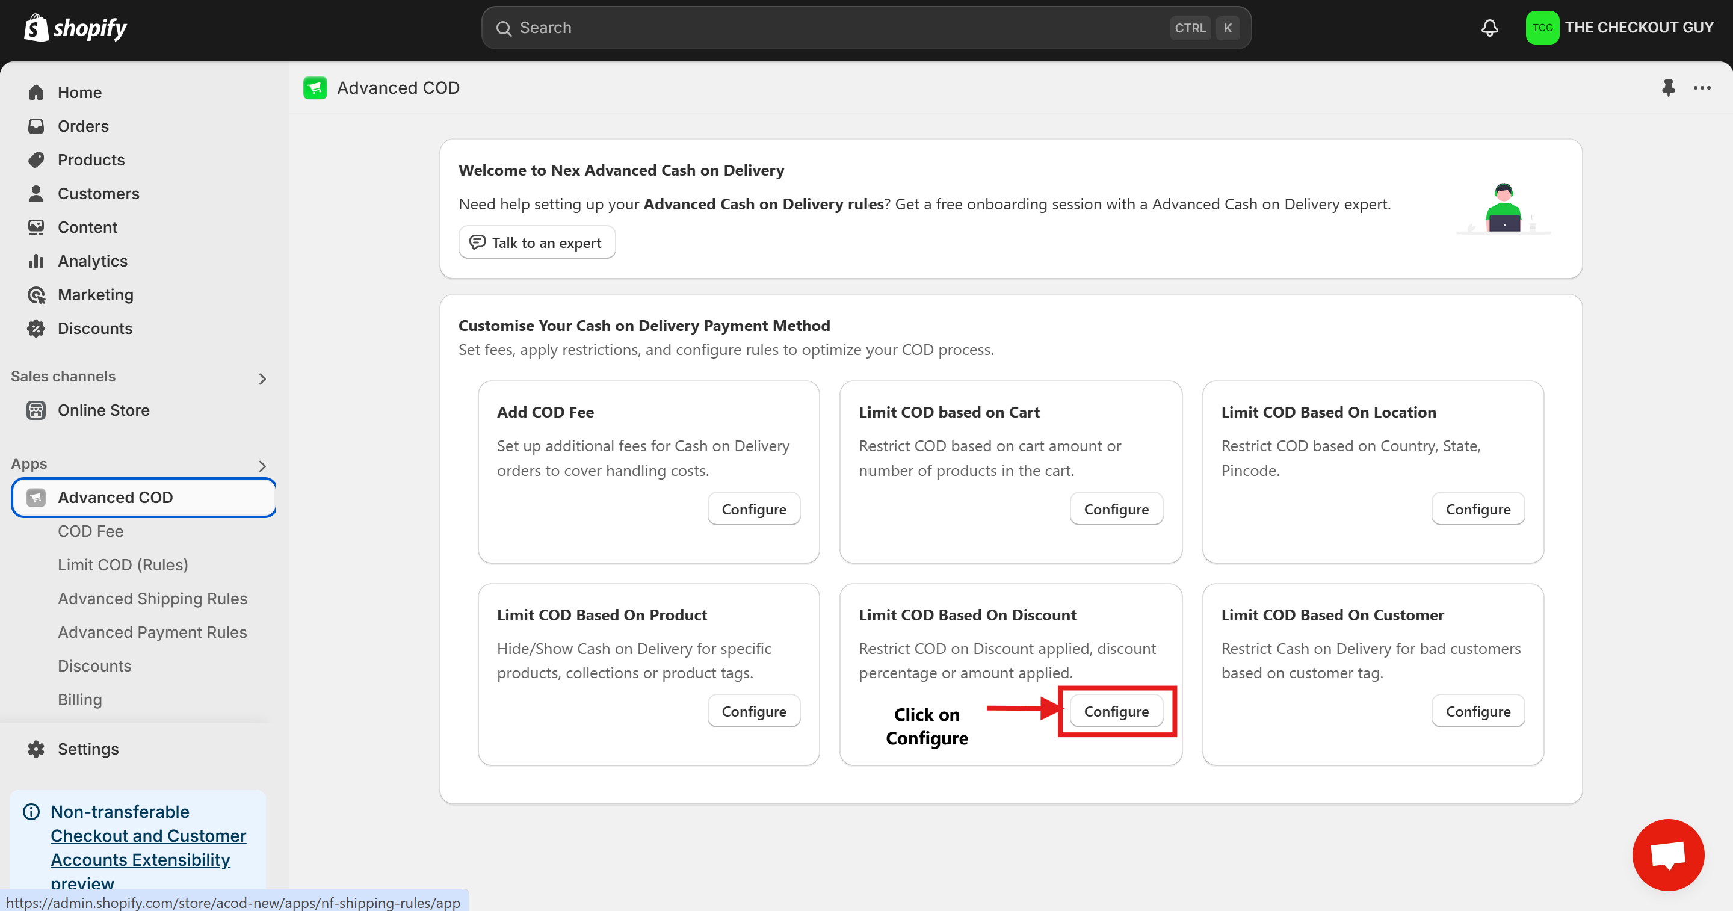This screenshot has height=911, width=1733.
Task: Click the Home icon in sidebar
Action: 36,92
